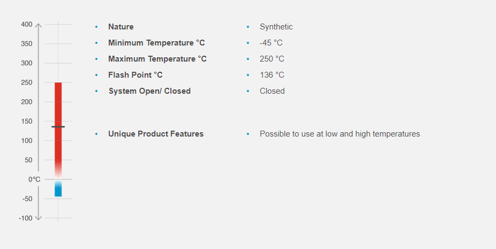Click "Unique Product Features" heading
The width and height of the screenshot is (496, 249).
(156, 134)
